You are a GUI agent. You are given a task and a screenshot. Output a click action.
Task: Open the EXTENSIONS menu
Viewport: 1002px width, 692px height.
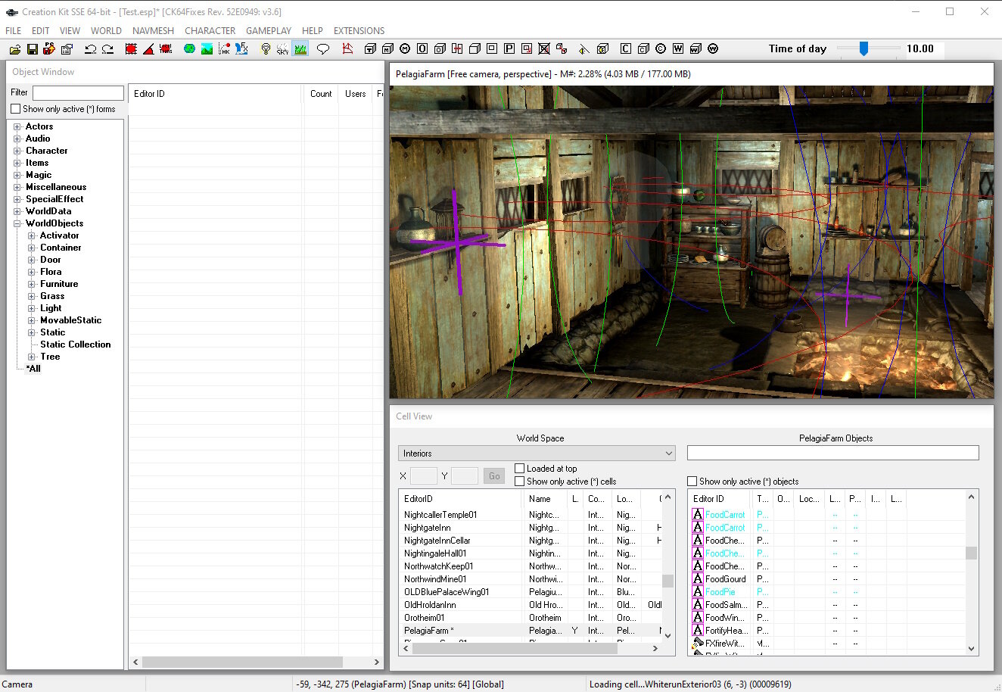[359, 31]
